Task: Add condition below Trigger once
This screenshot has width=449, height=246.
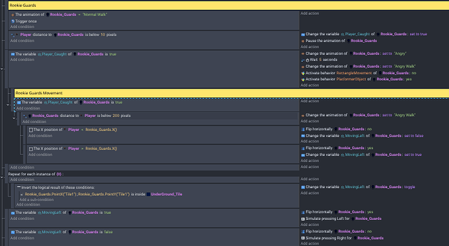Action: [x=22, y=27]
